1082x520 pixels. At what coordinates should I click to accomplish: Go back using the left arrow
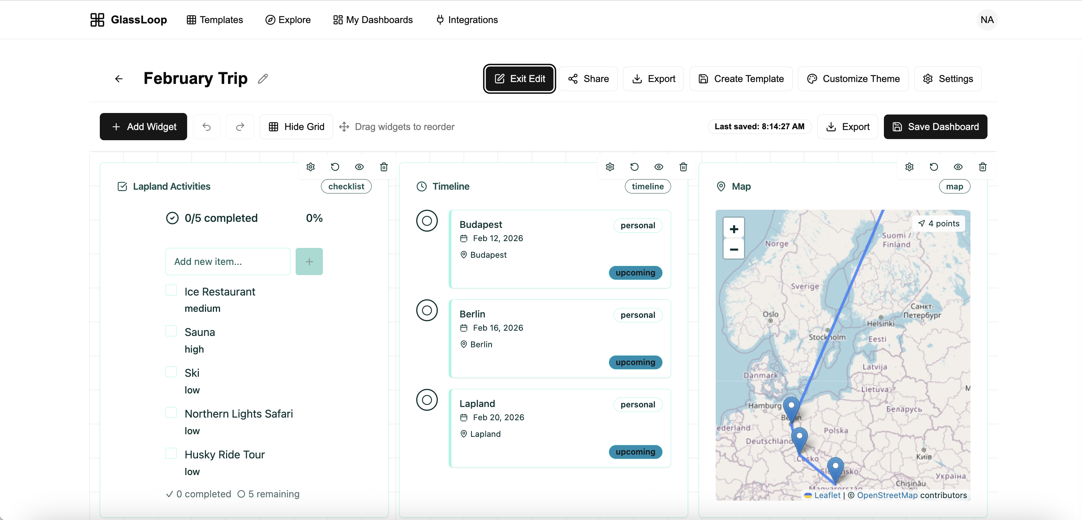119,79
